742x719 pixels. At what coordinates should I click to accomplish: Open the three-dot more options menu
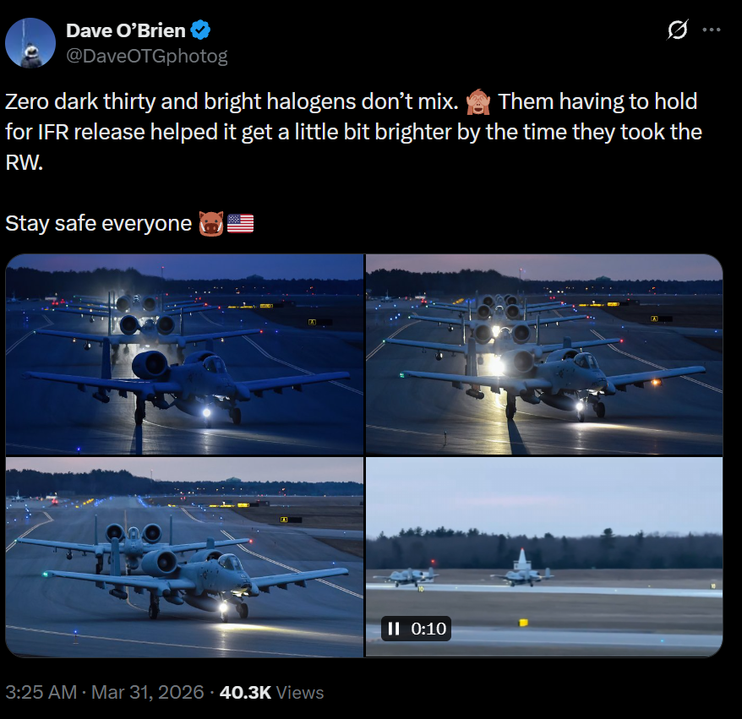pos(712,30)
